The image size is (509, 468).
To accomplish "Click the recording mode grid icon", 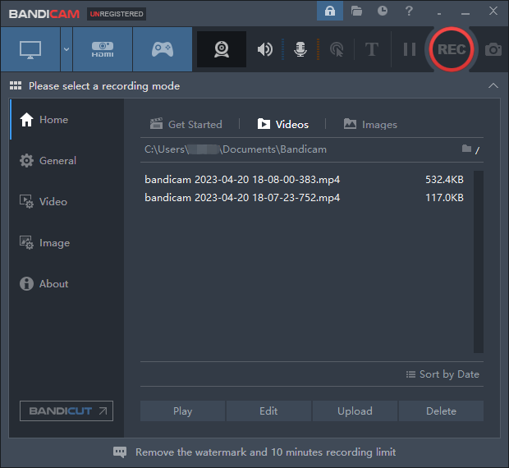I will pos(16,85).
